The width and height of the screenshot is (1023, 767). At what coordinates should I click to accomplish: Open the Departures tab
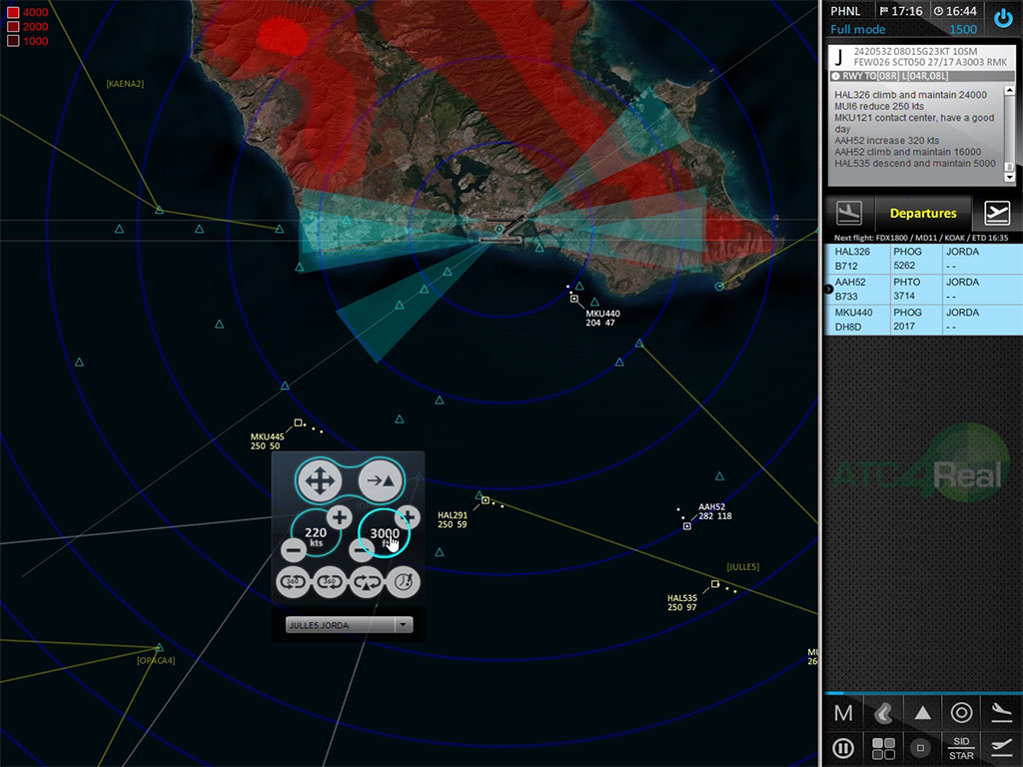922,213
